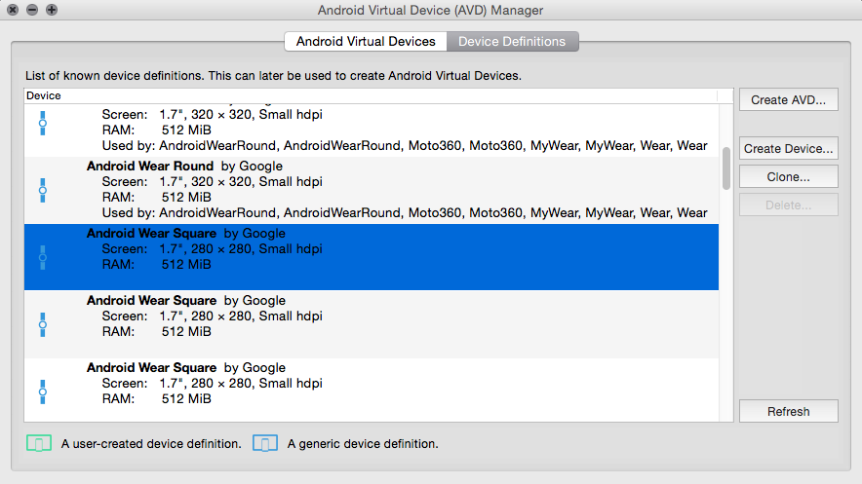Click the watch icon of the highlighted Android Wear Square
This screenshot has height=484, width=862.
43,257
